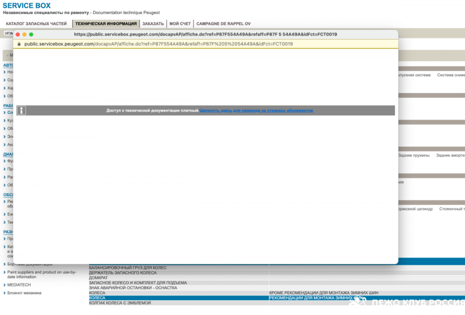This screenshot has height=315, width=465.
Task: Click the info icon in the gray notice bar
Action: [21, 111]
